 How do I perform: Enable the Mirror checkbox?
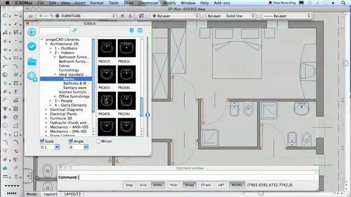tap(98, 141)
